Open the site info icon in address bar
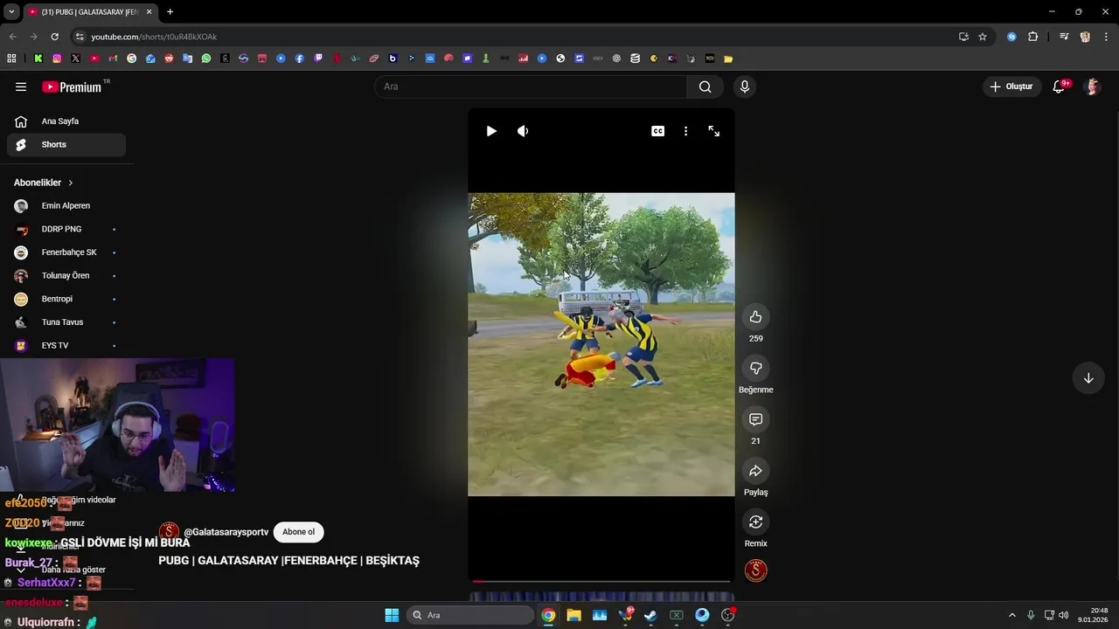1119x629 pixels. pos(80,37)
